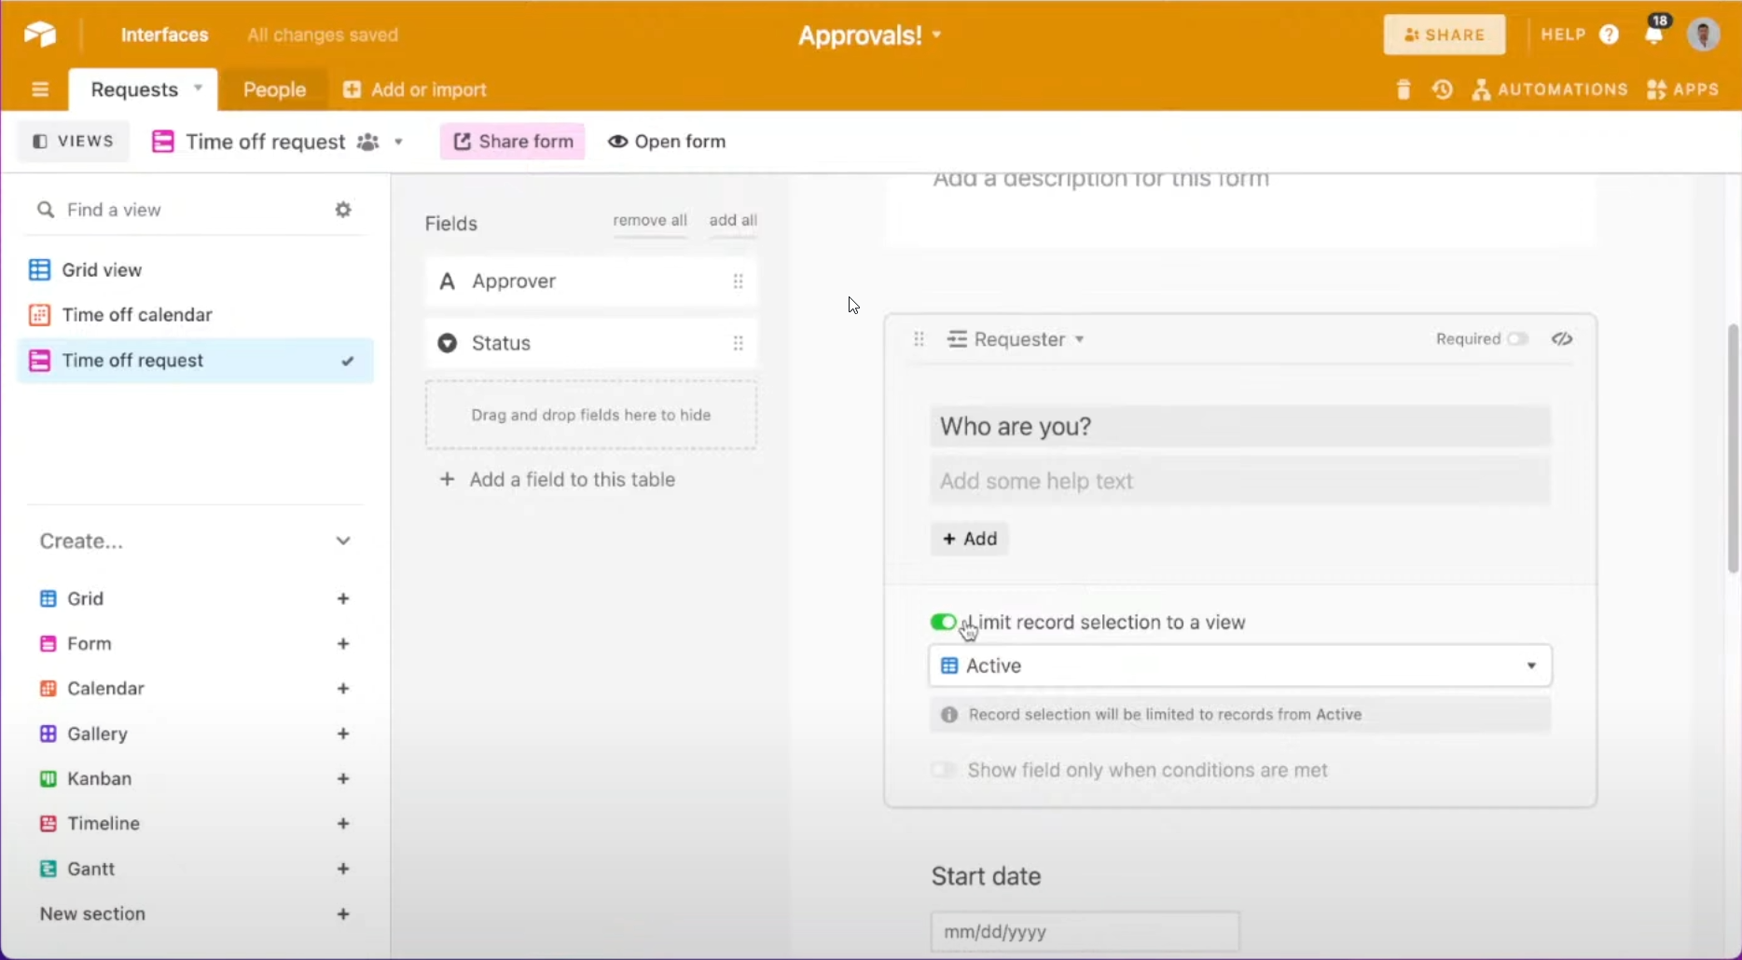Click the Help label in header

coord(1563,34)
